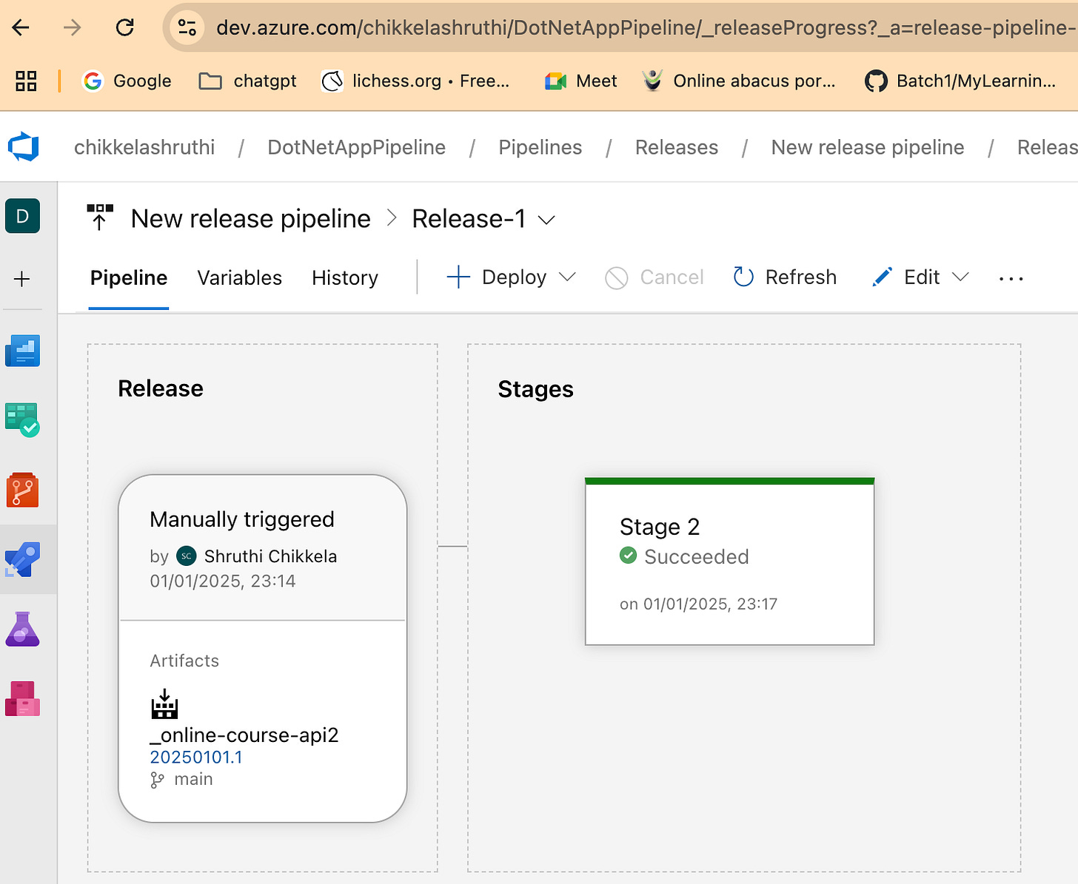The width and height of the screenshot is (1078, 884).
Task: Open Artifacts from sidebar icon
Action: pyautogui.click(x=22, y=699)
